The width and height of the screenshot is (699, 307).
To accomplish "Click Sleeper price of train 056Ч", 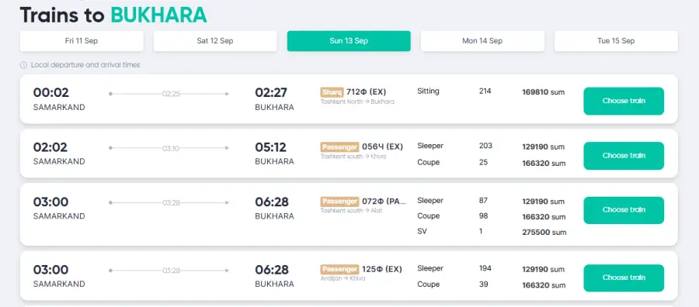I will [x=544, y=147].
